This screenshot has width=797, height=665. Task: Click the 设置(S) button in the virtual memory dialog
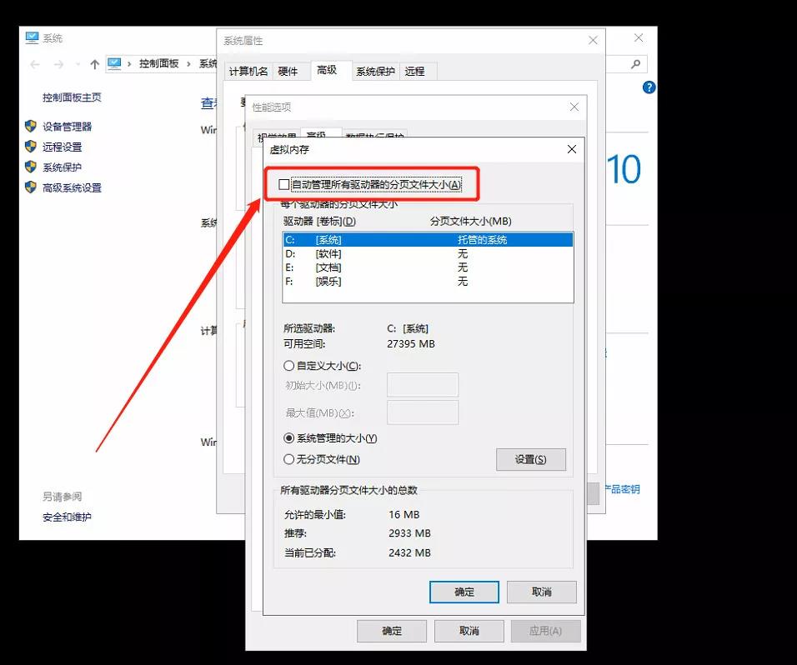click(531, 459)
